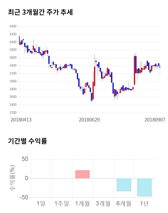The width and height of the screenshot is (168, 213).
Task: Click the red 1개월 return bar
Action: [82, 174]
